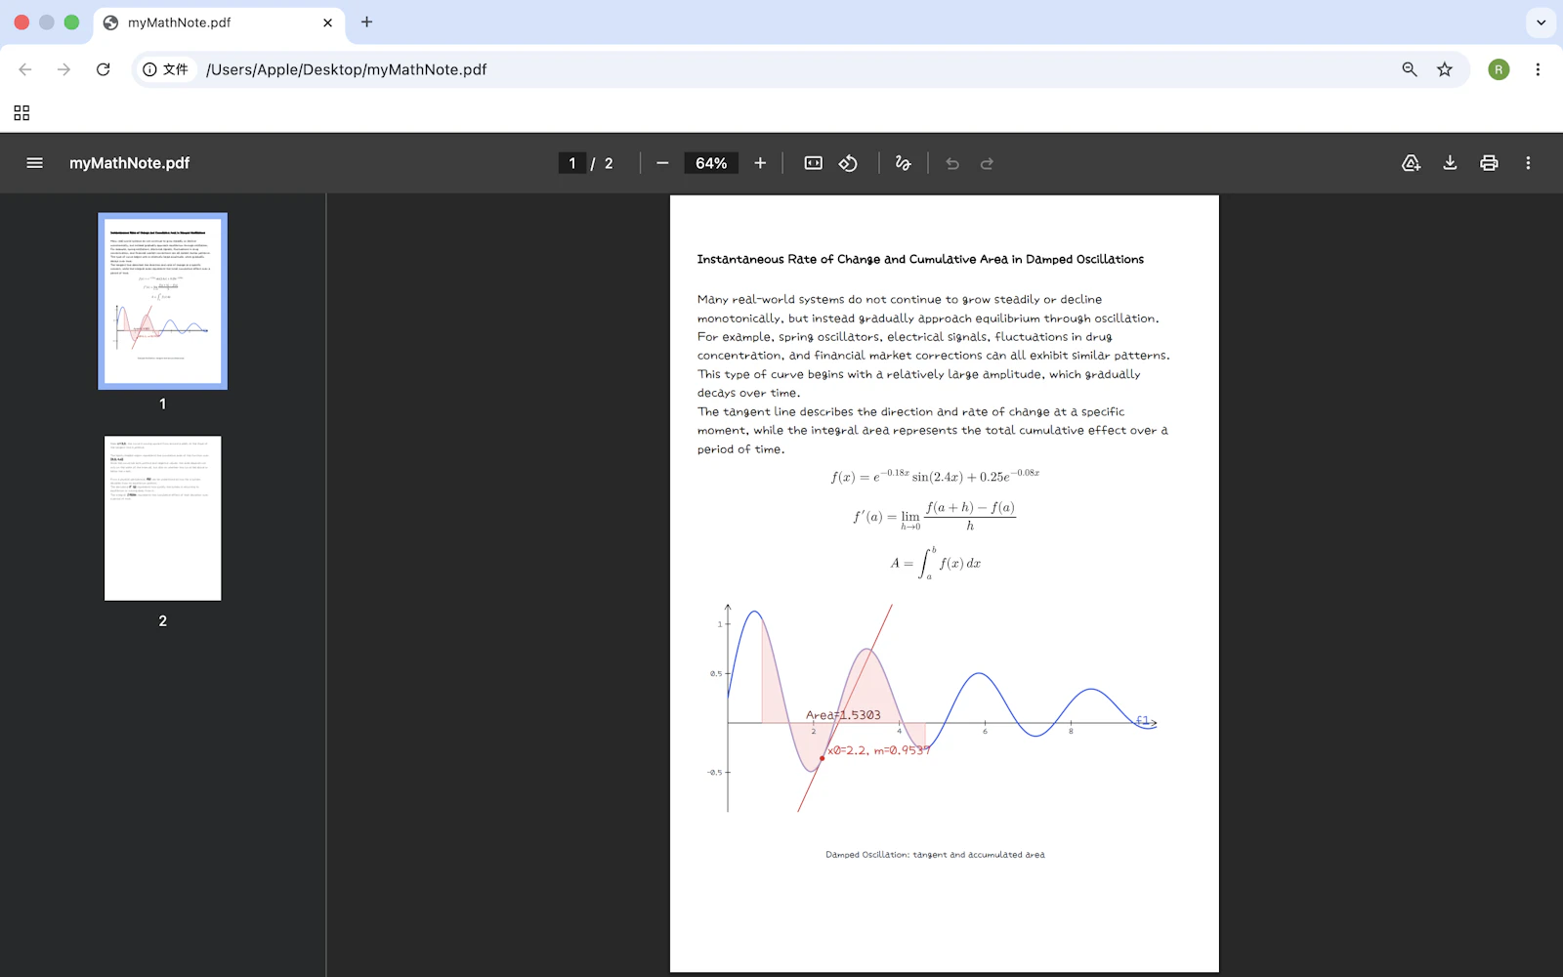Select the myMathNote.pdf browser tab
This screenshot has width=1563, height=977.
point(219,22)
